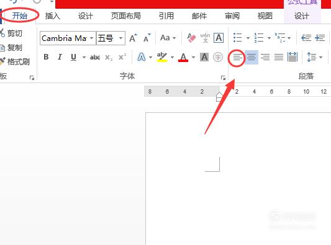Open the 字体 font dialog launcher
Viewport: 331px width, 245px height.
pyautogui.click(x=223, y=78)
